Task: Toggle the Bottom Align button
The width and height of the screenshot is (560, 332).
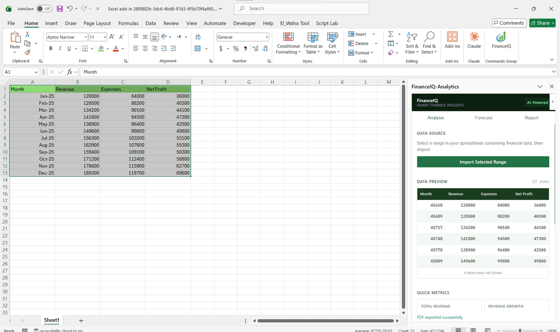Action: (x=154, y=37)
